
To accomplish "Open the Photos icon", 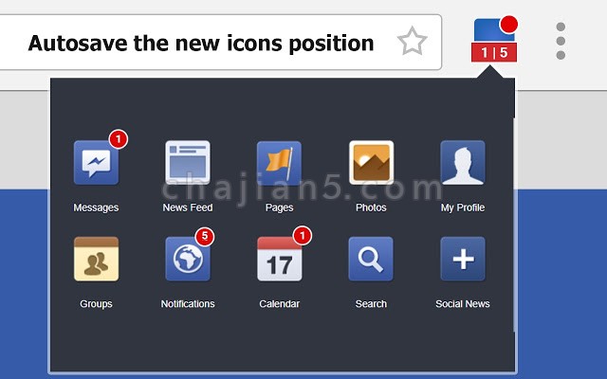I will 371,162.
